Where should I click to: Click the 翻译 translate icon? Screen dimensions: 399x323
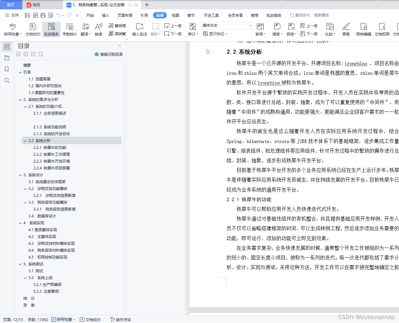point(86,26)
